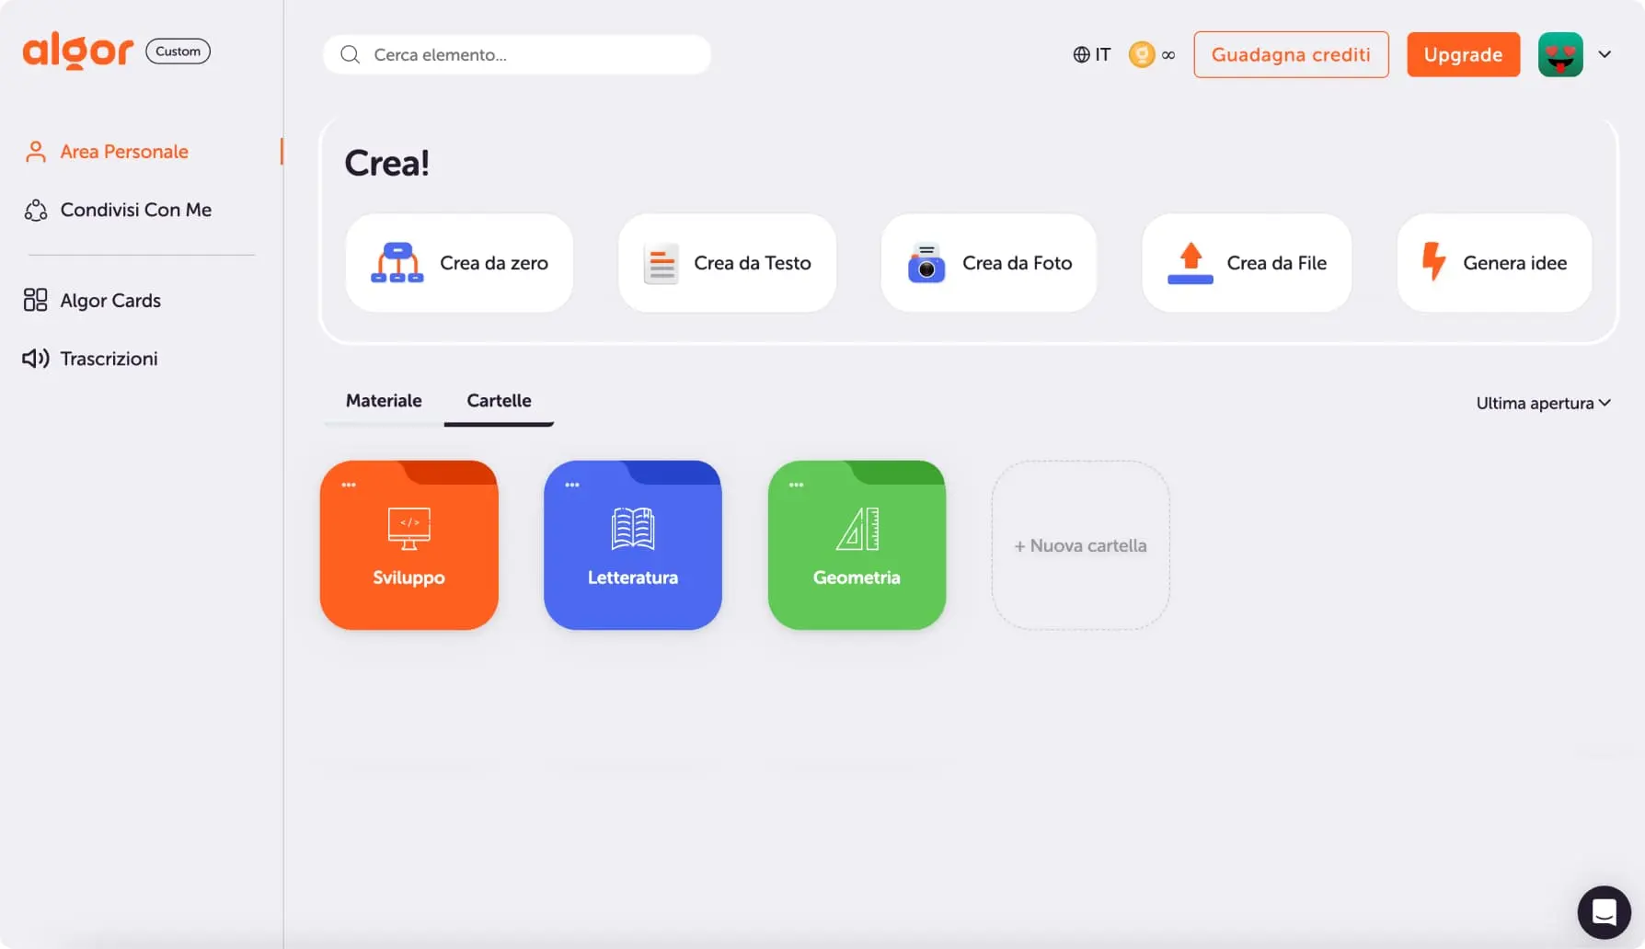
Task: Click the Cerca elemento search field
Action: (x=515, y=54)
